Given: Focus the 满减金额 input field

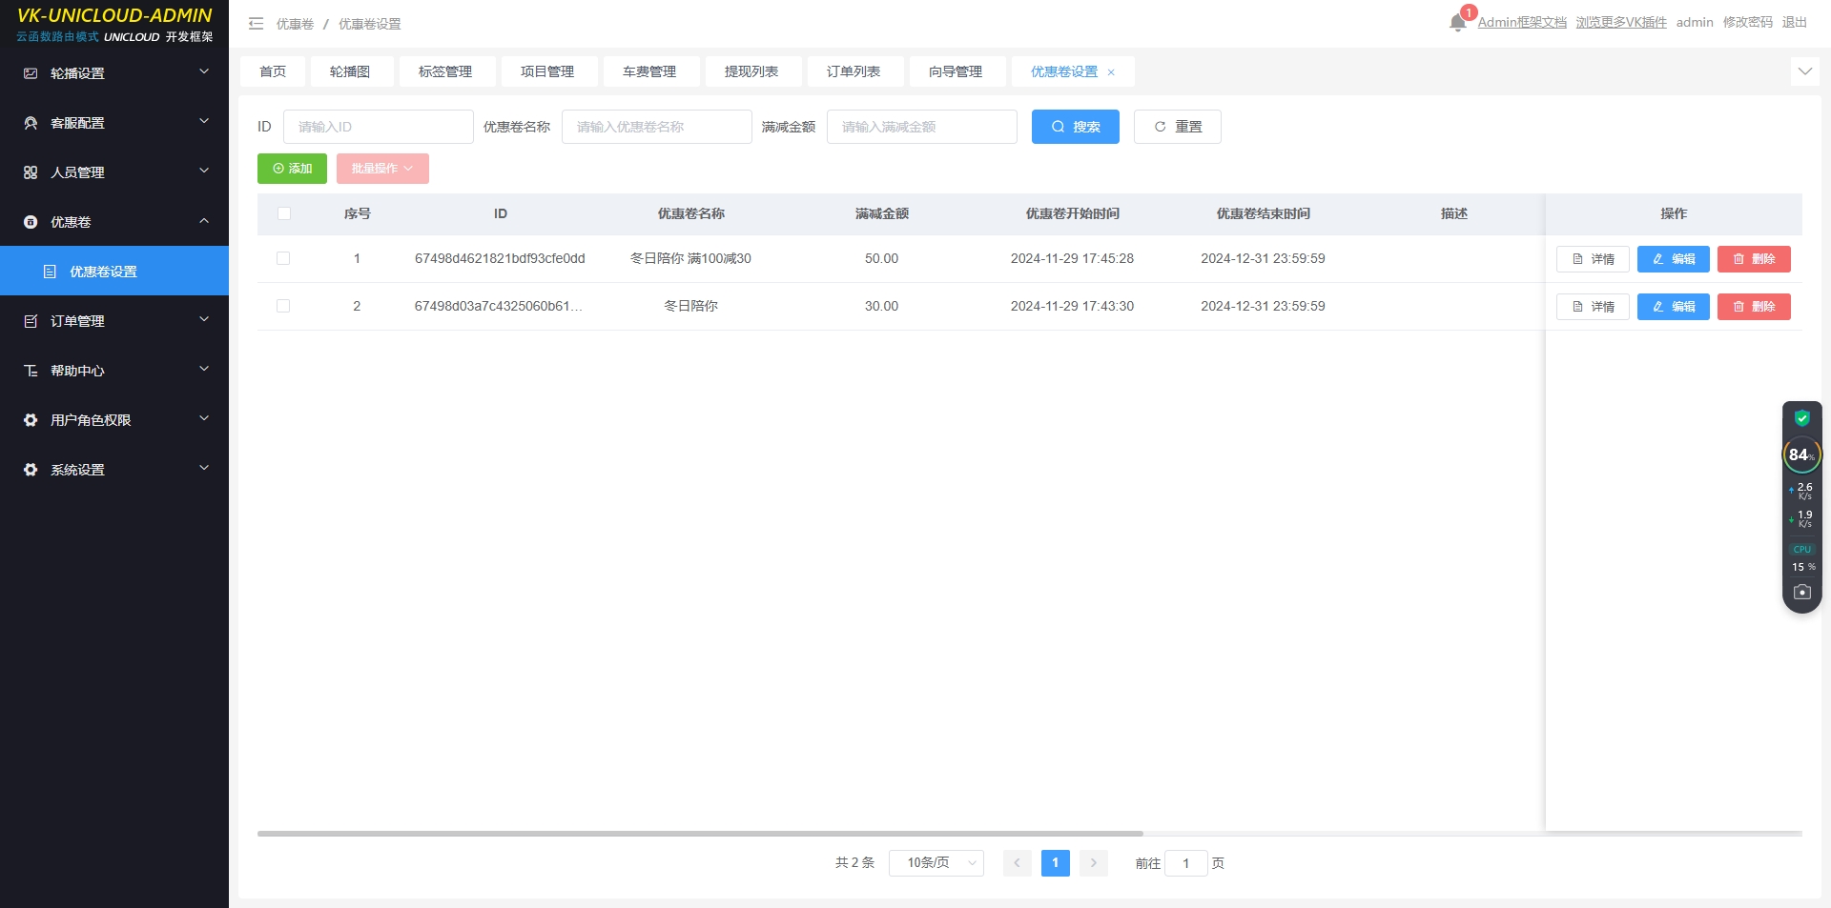Looking at the screenshot, I should [x=922, y=127].
